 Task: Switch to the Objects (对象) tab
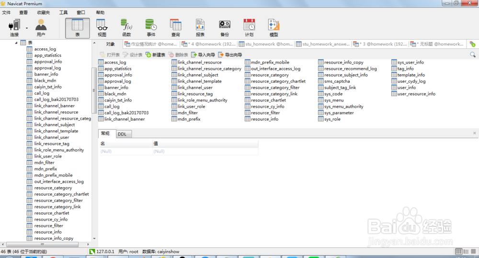coord(110,44)
